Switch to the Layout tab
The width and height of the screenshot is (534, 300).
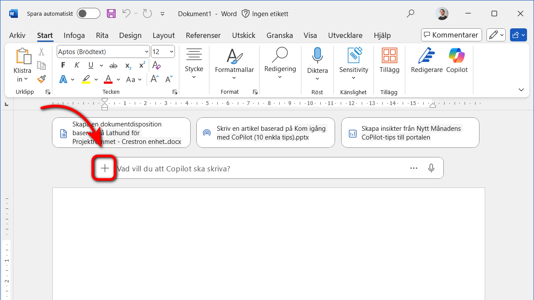pos(164,35)
